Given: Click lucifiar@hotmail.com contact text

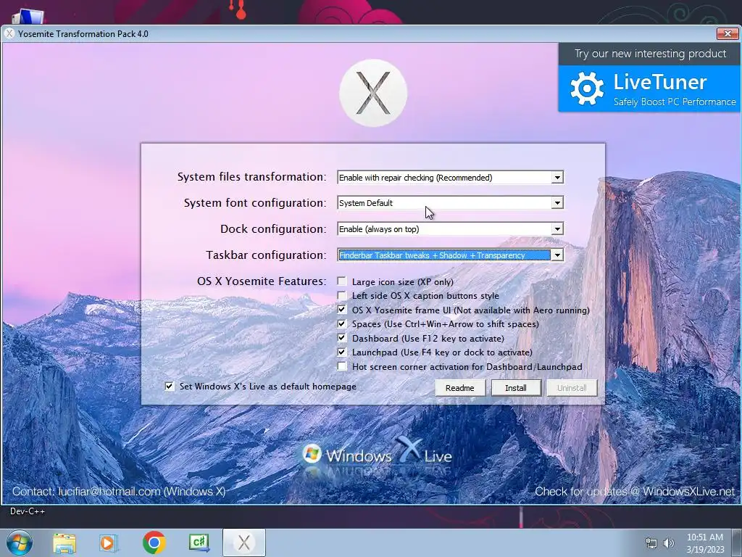Looking at the screenshot, I should tap(109, 492).
